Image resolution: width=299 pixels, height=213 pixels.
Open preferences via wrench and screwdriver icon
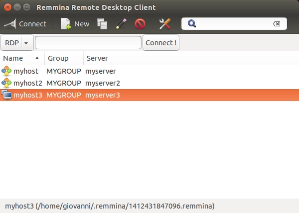(x=165, y=24)
